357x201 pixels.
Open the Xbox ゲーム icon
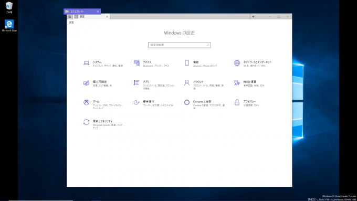[x=86, y=102]
